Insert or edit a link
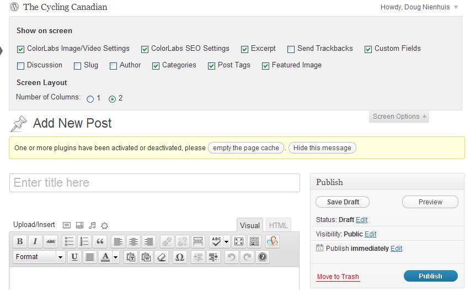This screenshot has width=470, height=290. click(x=167, y=241)
